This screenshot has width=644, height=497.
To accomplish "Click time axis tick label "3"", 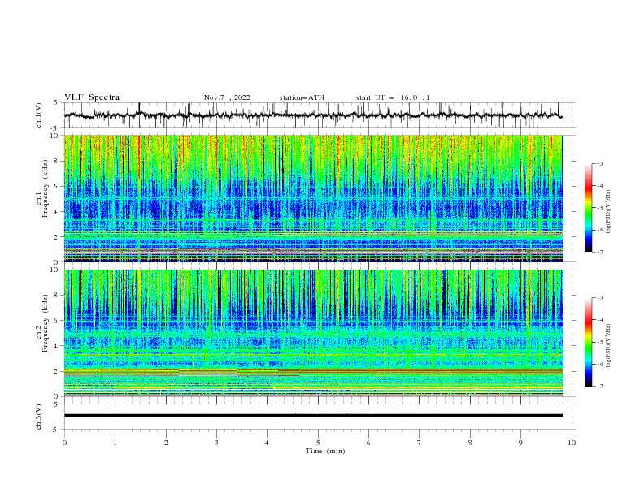I will [x=216, y=443].
